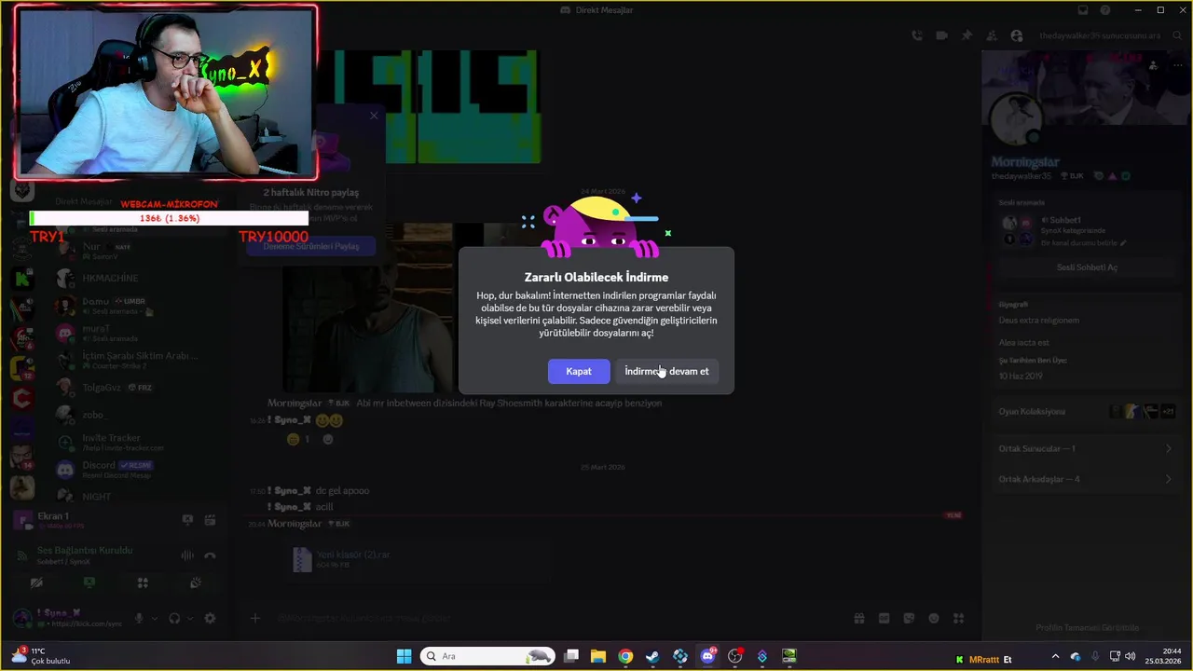This screenshot has height=671, width=1193.
Task: Open File Explorer from taskbar
Action: 598,656
